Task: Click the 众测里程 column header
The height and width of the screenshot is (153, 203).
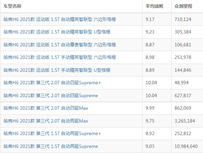Action: point(183,6)
